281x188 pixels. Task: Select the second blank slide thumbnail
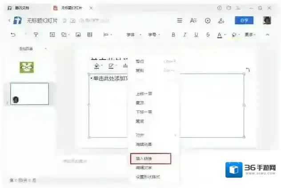coord(30,94)
